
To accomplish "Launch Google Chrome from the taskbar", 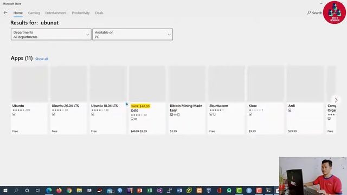I will click(x=69, y=190).
